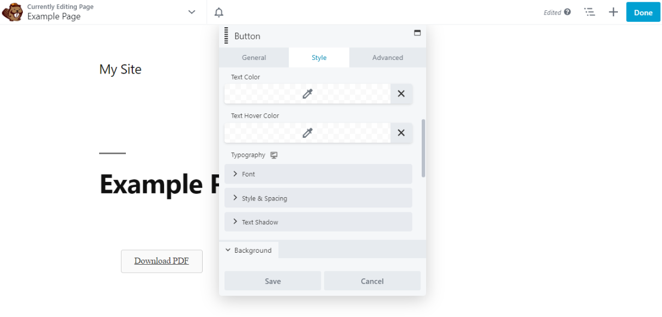Screen dimensions: 662x317
Task: Click the Download PDF button on the page
Action: tap(161, 261)
